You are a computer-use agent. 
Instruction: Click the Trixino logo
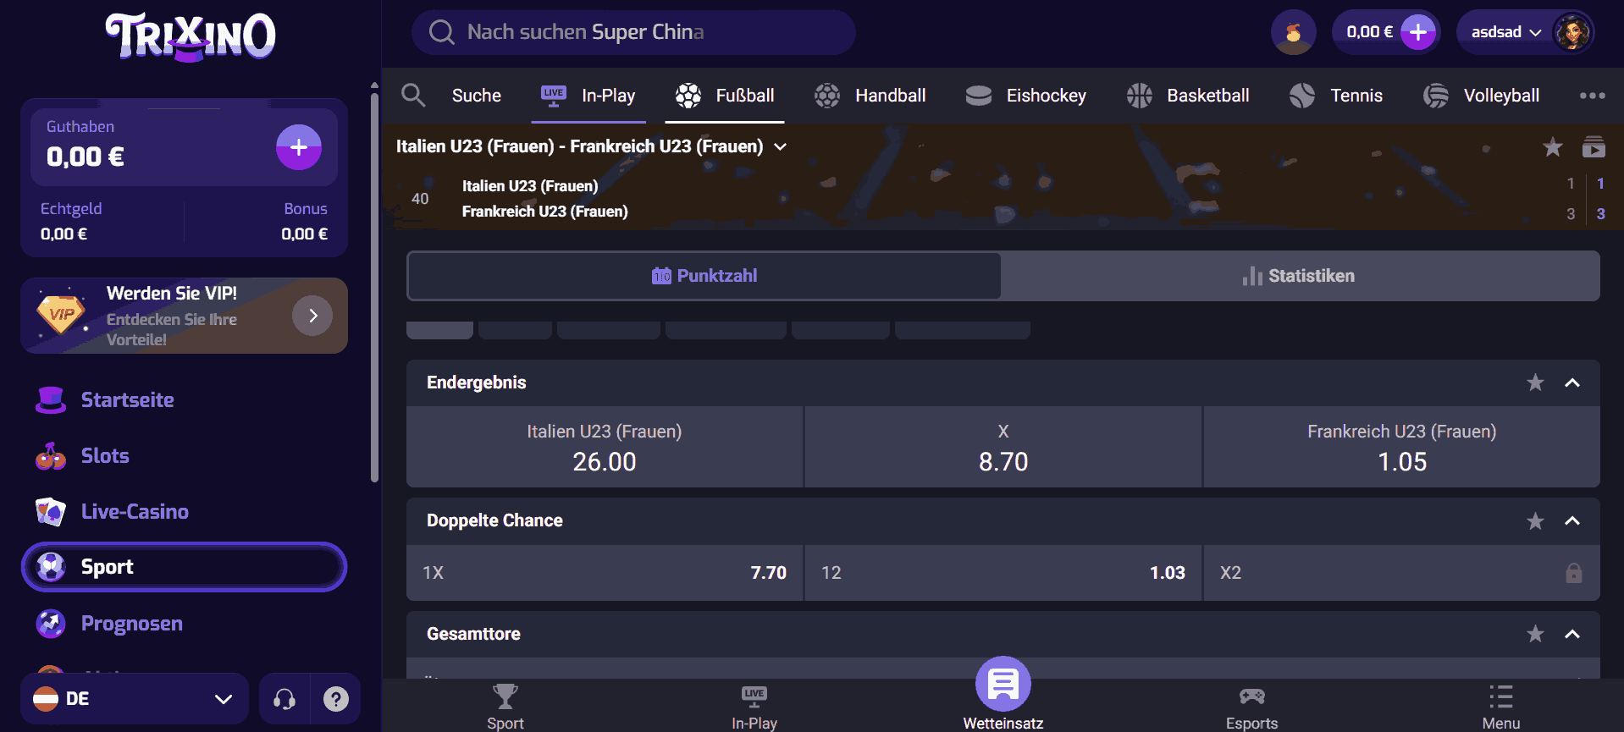[x=191, y=36]
